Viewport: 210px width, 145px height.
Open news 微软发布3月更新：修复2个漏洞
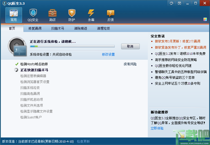pos(177,41)
